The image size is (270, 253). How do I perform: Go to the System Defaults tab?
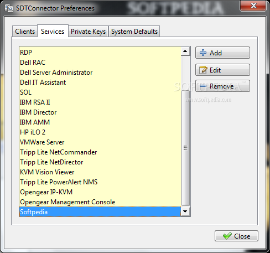[x=134, y=32]
